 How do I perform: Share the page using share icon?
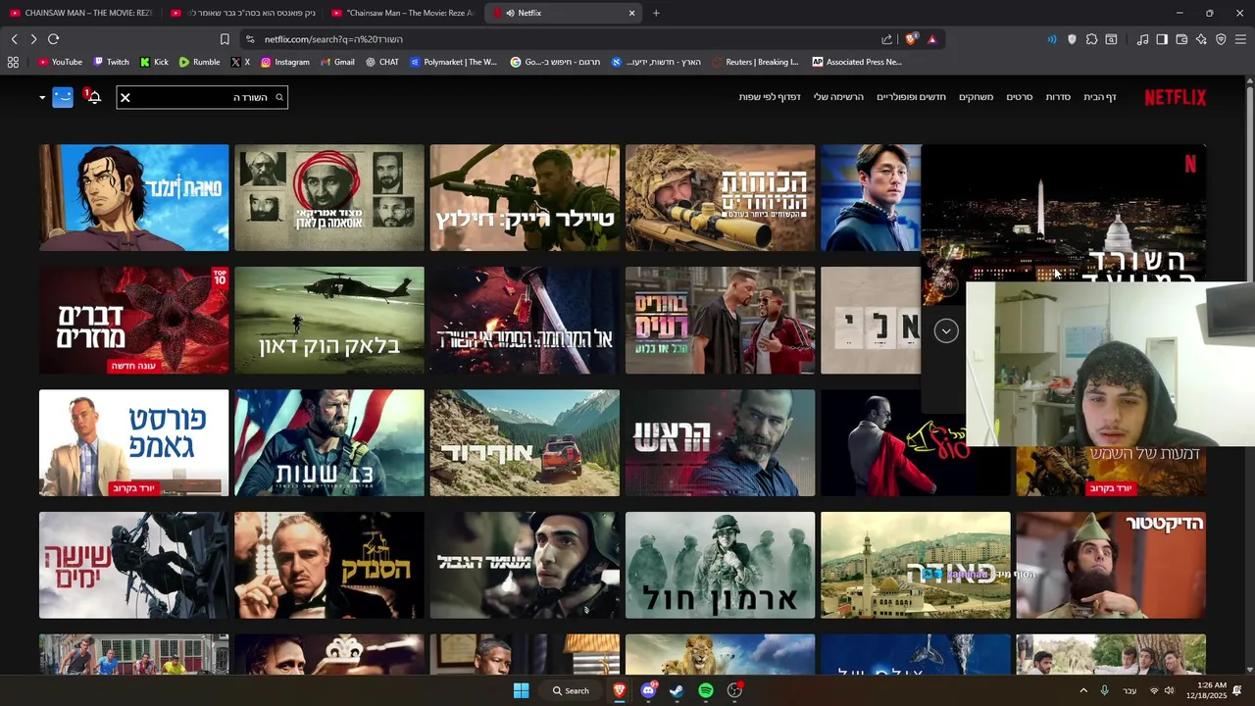[887, 39]
